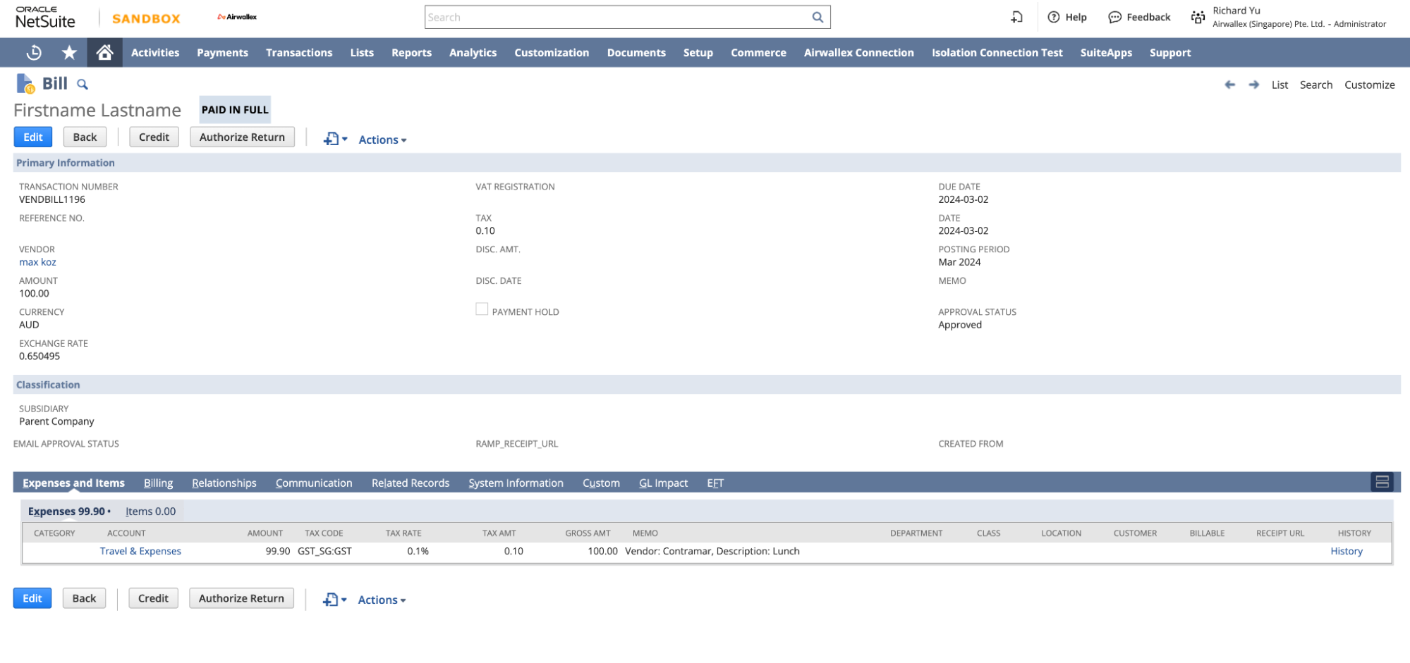Expand the top Actions dropdown
The height and width of the screenshot is (663, 1410).
click(382, 140)
